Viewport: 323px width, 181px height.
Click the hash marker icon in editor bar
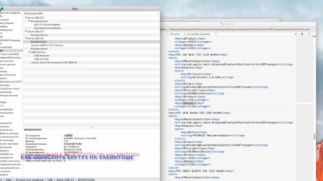tap(309, 34)
